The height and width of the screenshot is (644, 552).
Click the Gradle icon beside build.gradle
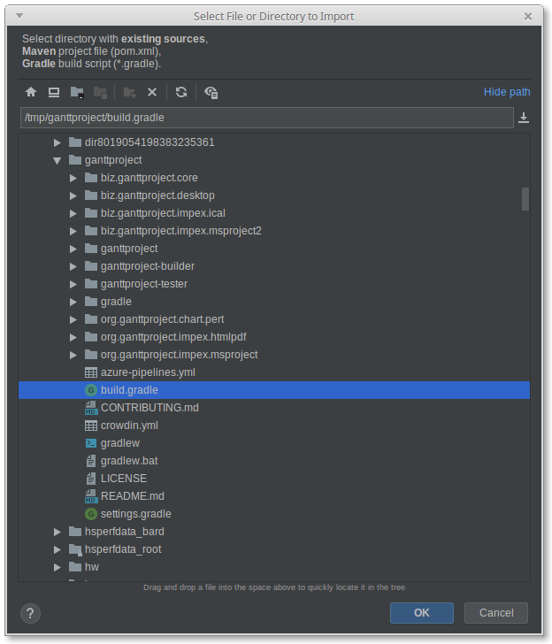(x=91, y=390)
